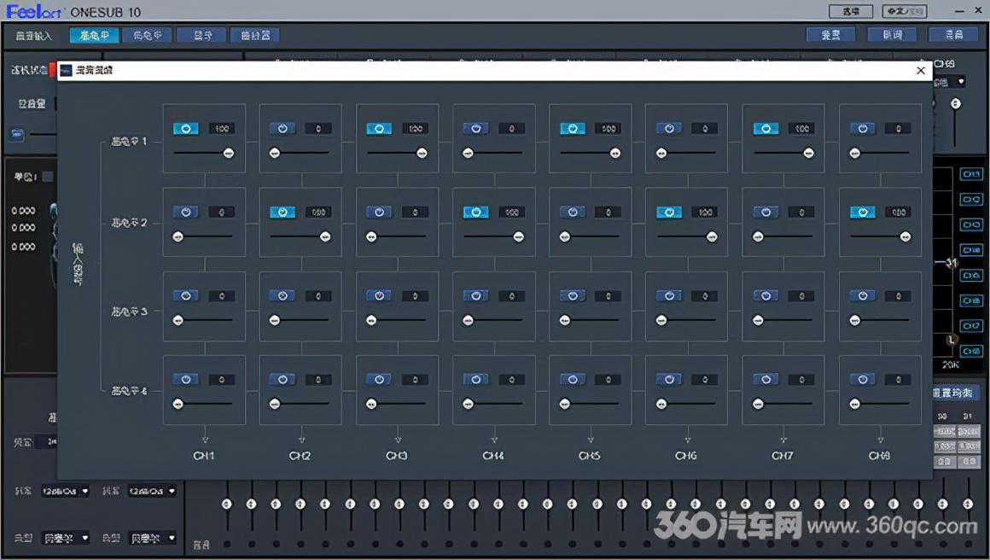990x560 pixels.
Task: Click the power icon for input 3 to CH4
Action: point(475,296)
